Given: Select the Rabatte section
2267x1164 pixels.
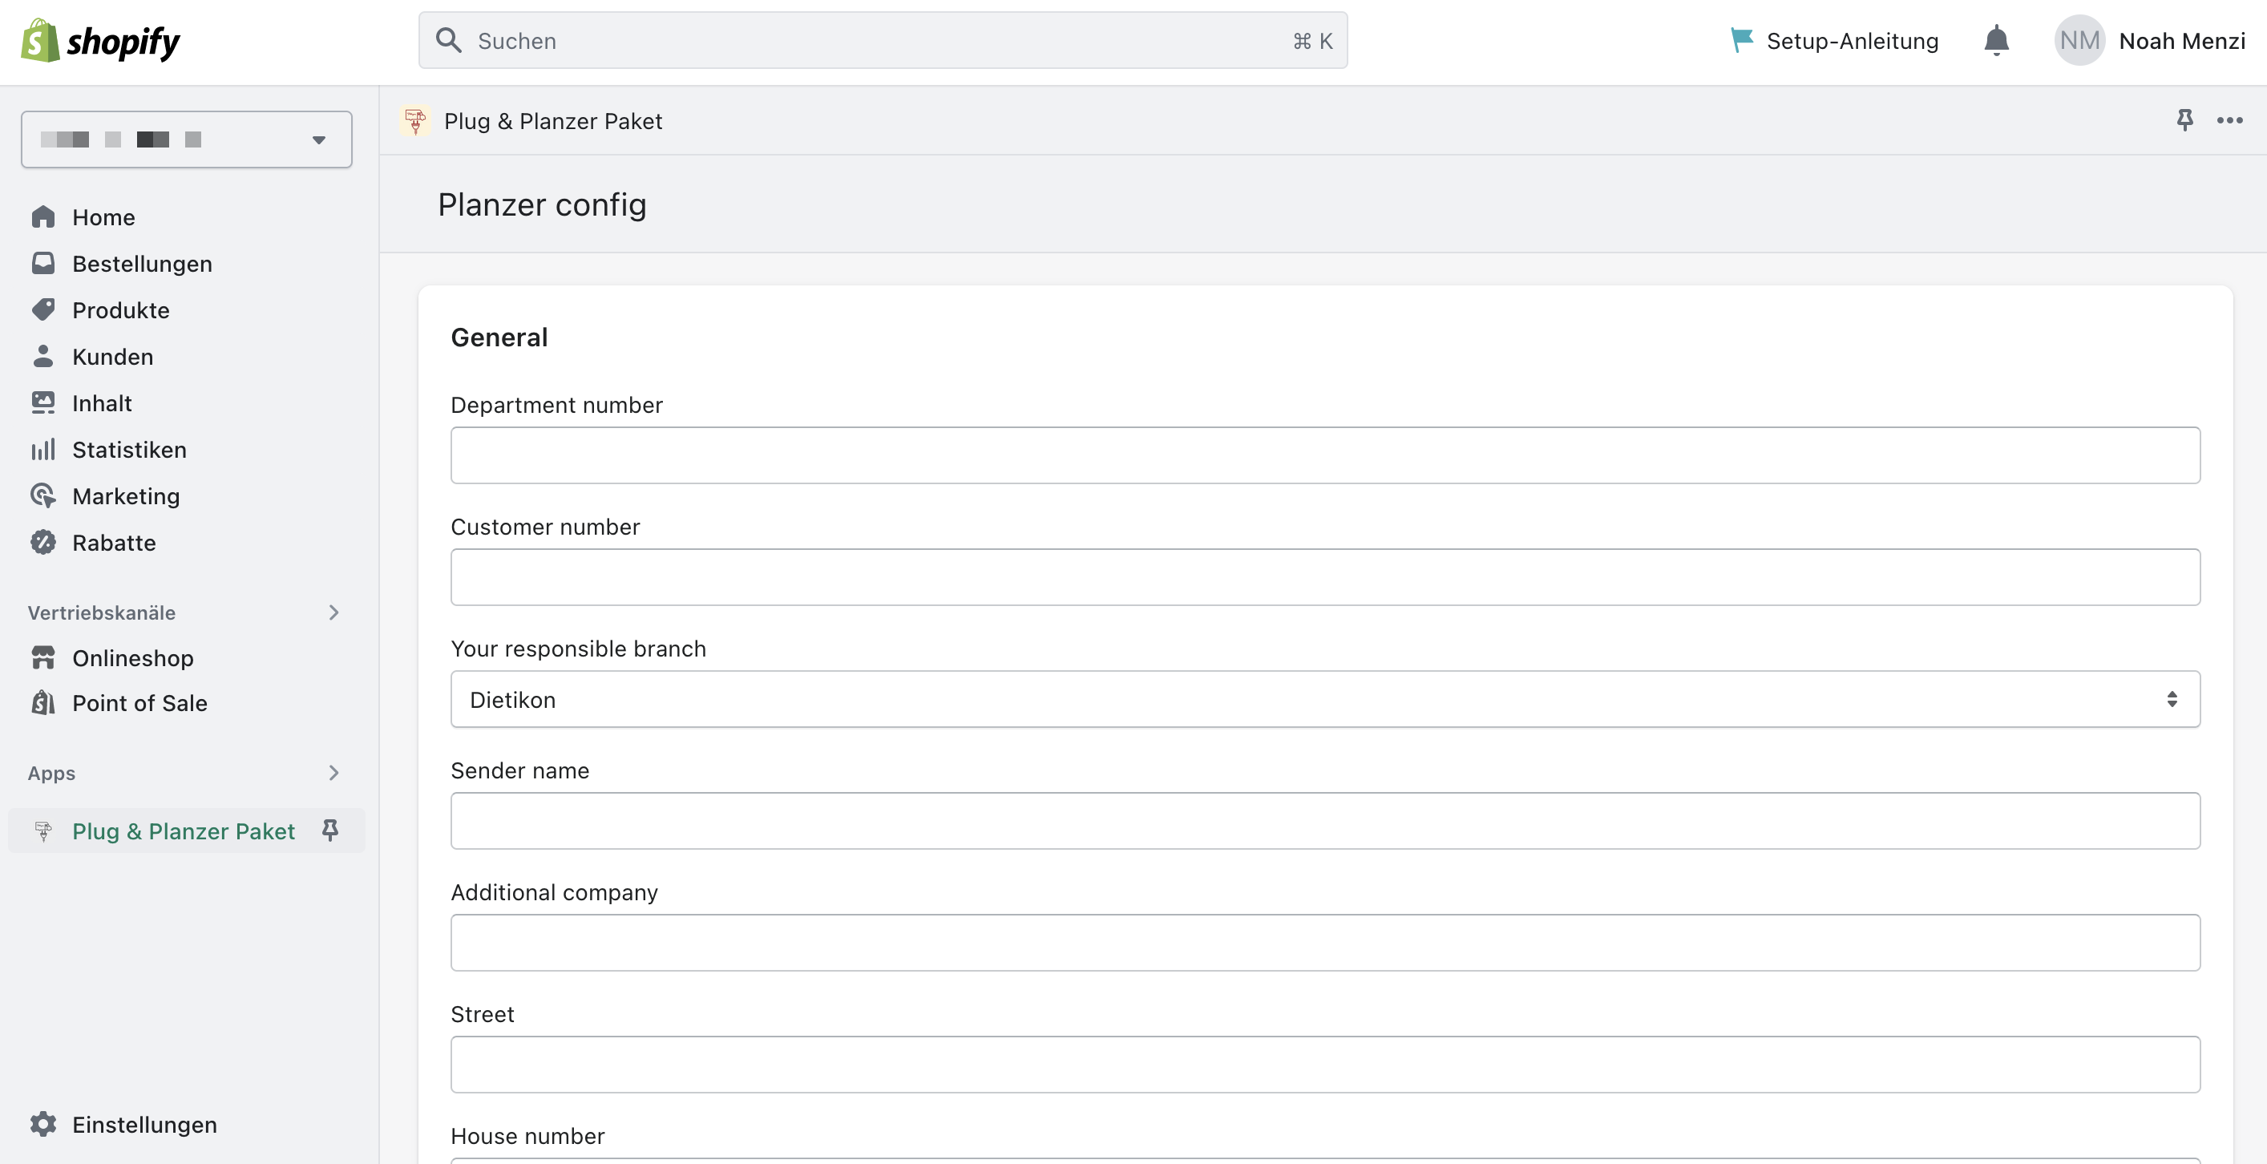Looking at the screenshot, I should (x=115, y=543).
